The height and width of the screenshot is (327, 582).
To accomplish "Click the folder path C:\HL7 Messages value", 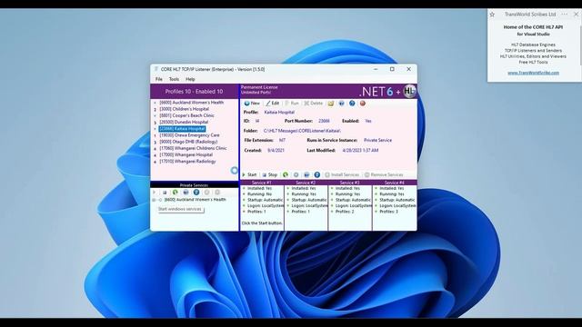I will coord(302,131).
